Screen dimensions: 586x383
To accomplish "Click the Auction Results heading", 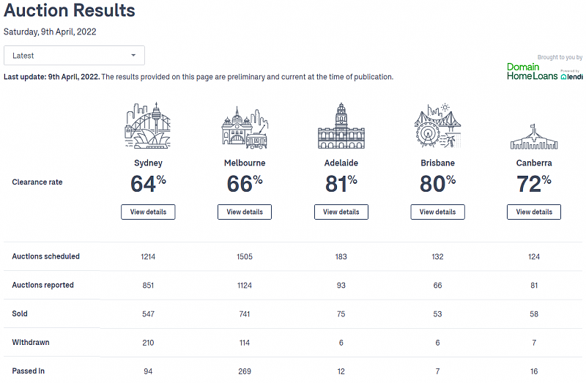I will 70,10.
